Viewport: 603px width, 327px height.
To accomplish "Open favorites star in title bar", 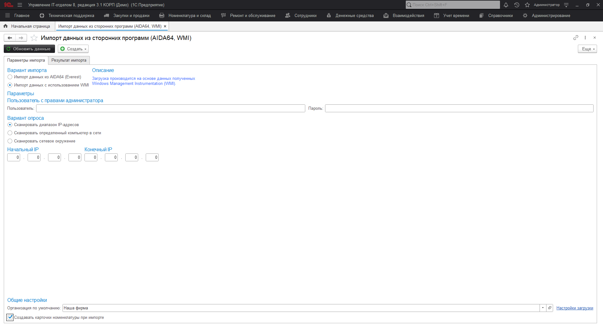I will 527,5.
